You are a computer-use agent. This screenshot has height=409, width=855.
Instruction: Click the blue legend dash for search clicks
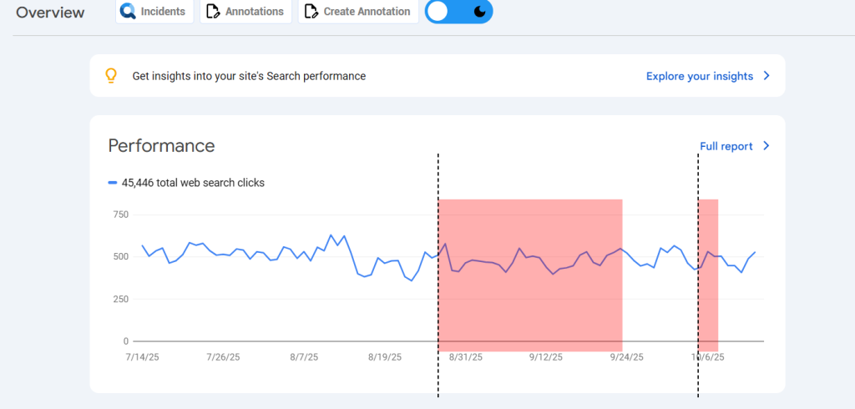113,183
